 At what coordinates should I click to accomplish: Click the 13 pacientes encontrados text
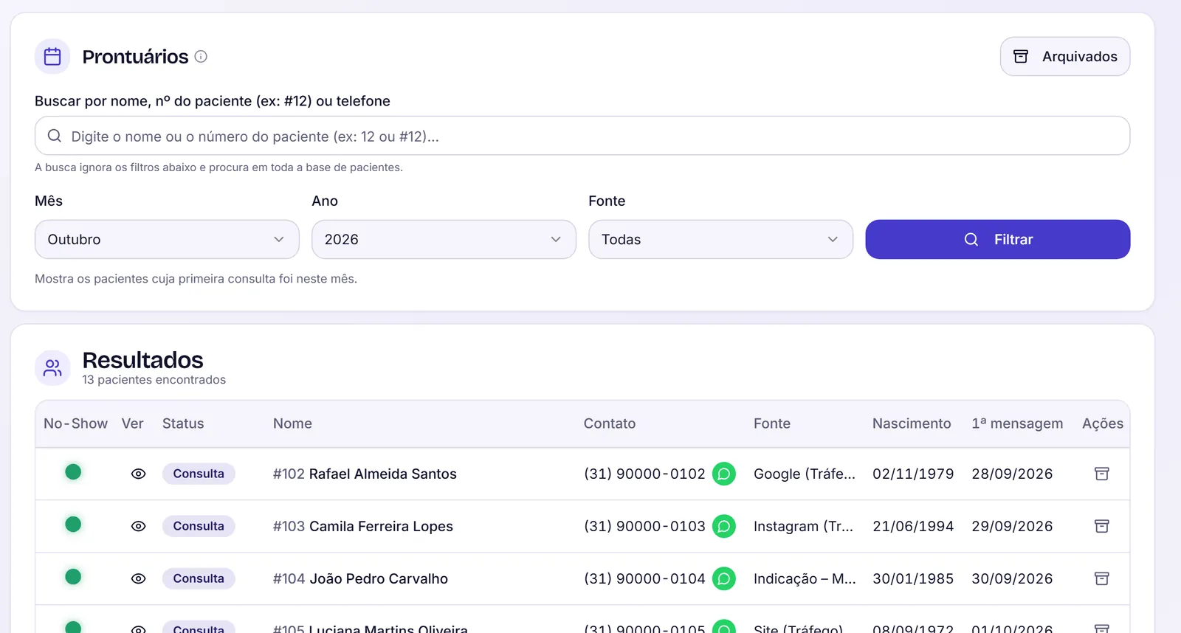point(154,379)
